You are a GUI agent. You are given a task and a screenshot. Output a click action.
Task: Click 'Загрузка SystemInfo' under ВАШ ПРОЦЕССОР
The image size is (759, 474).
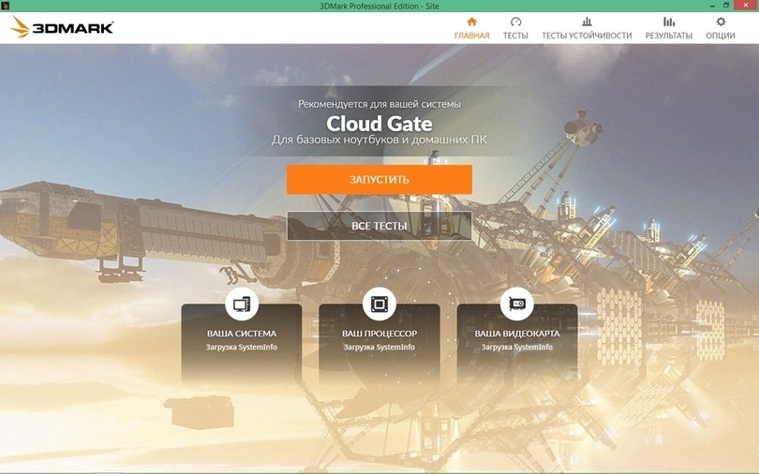379,348
